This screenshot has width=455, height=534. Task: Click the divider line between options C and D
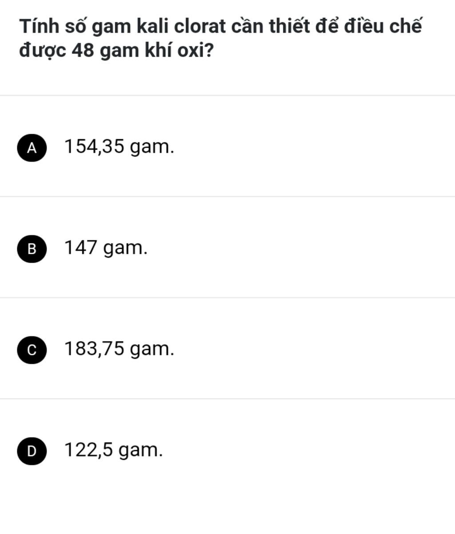tap(227, 399)
